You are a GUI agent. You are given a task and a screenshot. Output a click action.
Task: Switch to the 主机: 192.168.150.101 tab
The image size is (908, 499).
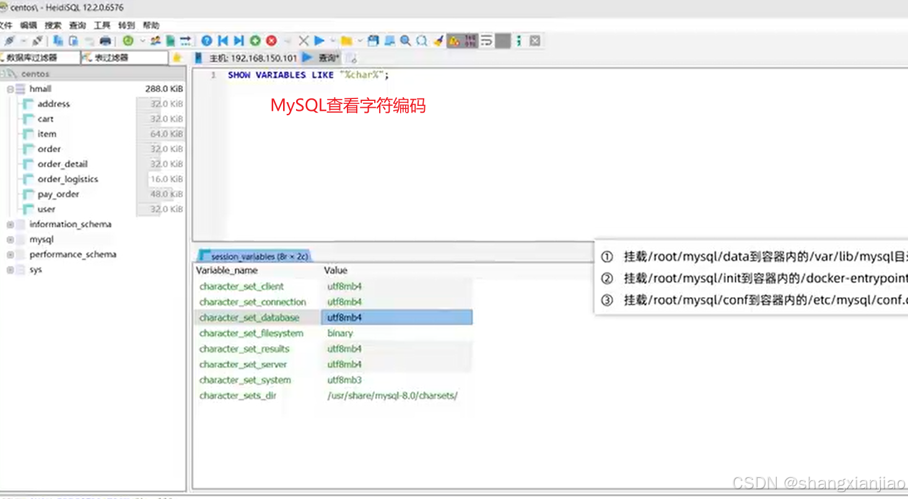[x=246, y=58]
